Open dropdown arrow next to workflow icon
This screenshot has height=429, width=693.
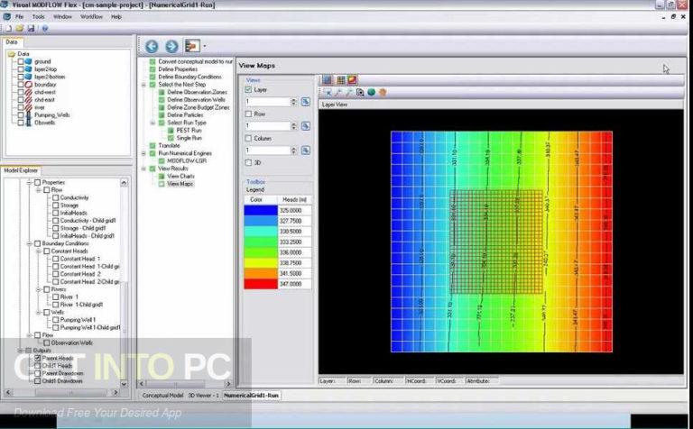point(204,46)
